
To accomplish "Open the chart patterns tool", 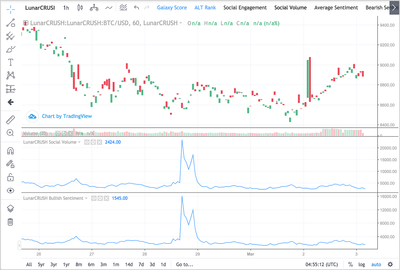I will point(11,75).
